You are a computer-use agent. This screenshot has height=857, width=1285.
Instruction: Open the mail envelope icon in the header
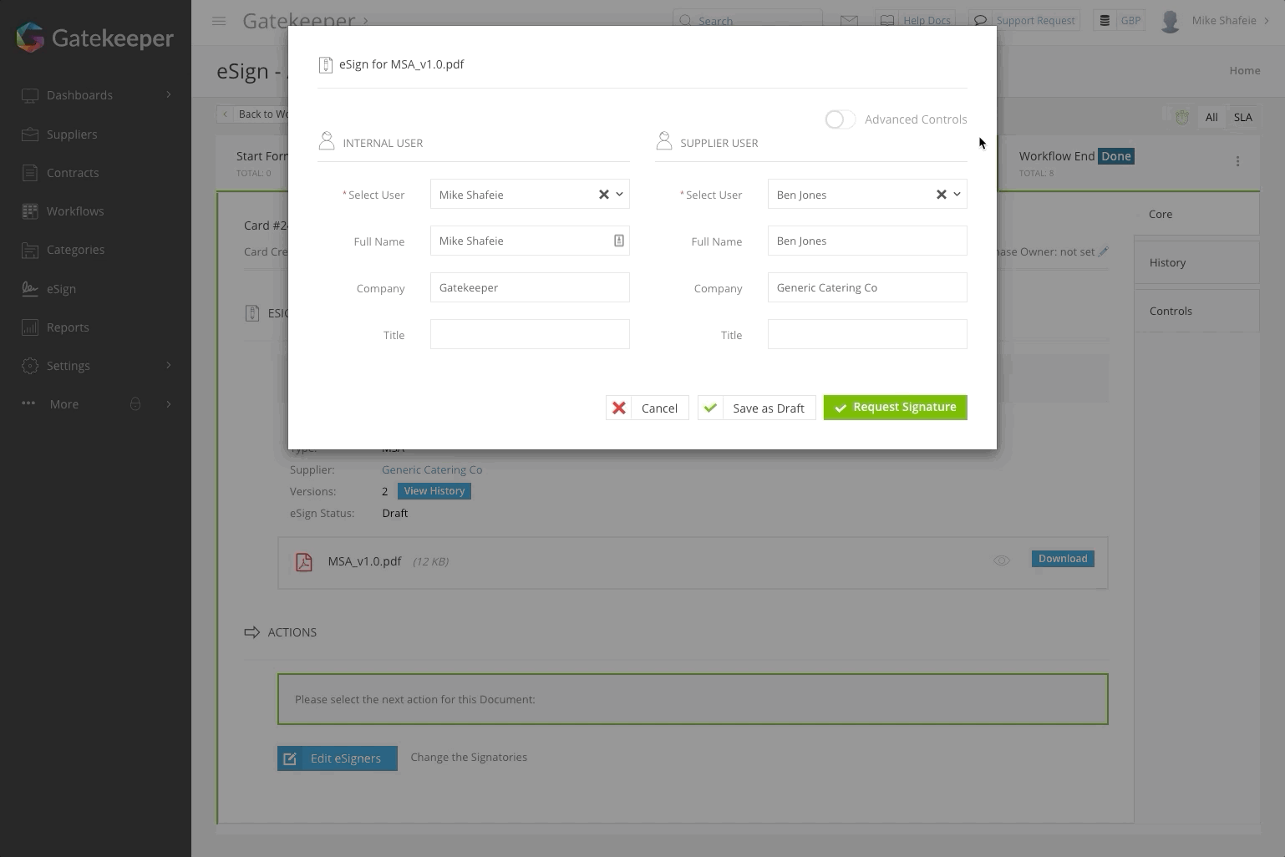click(849, 20)
